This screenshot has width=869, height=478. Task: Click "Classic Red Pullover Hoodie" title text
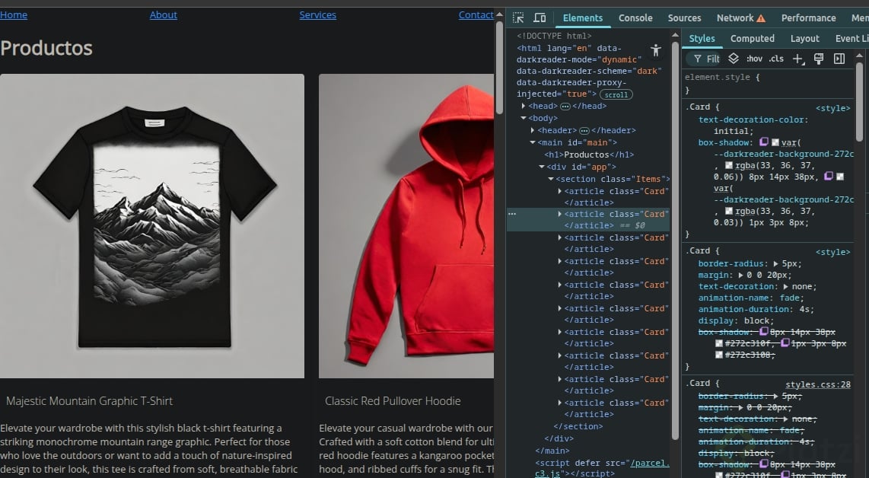pos(393,401)
